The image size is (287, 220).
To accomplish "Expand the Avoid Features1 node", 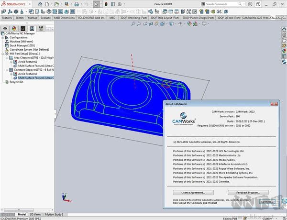I will point(11,62).
